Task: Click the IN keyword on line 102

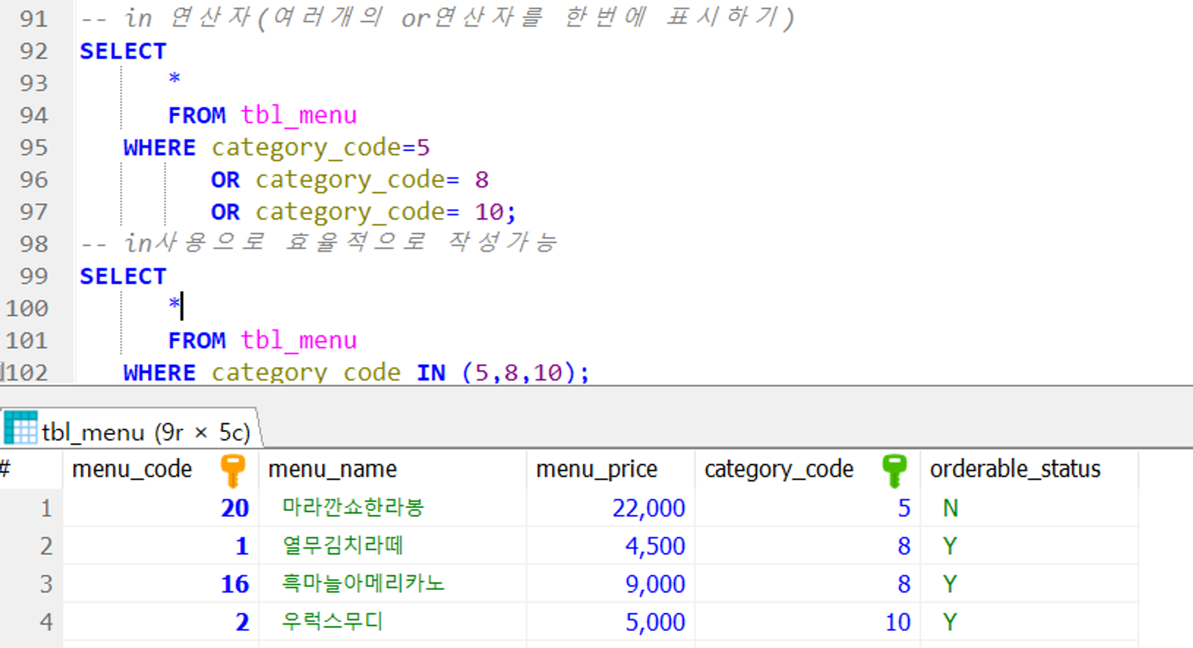Action: coord(431,372)
